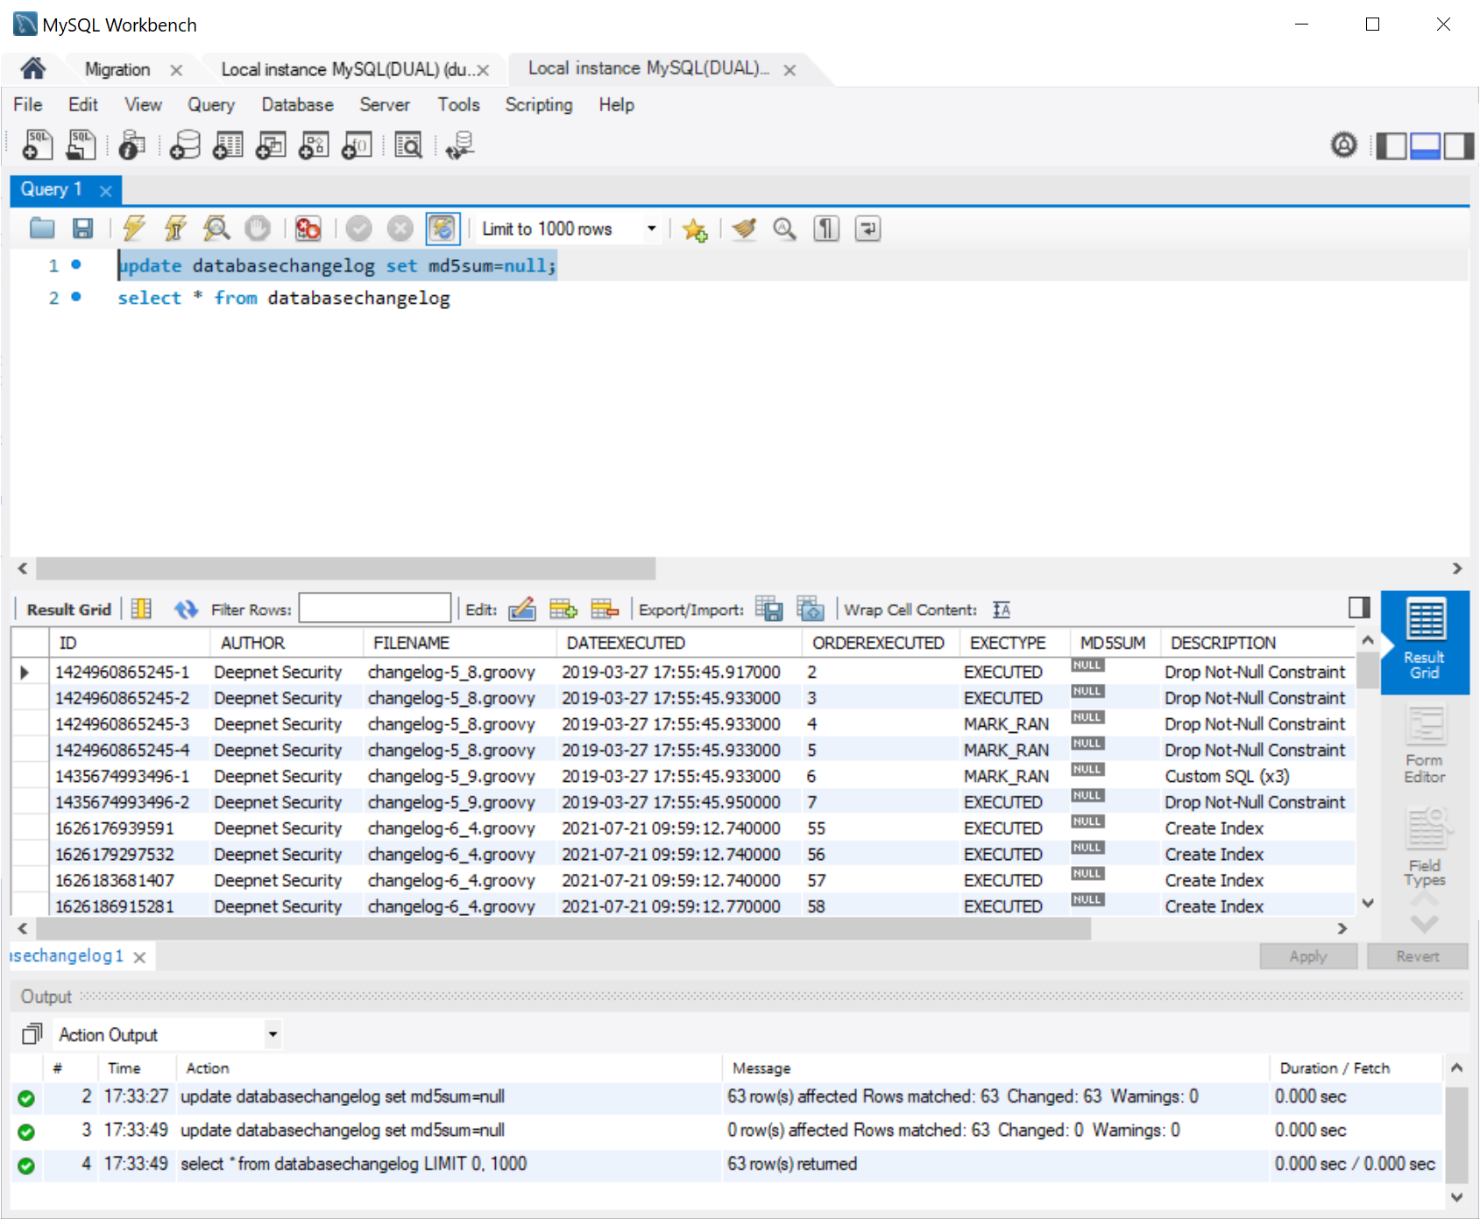Toggle invisible characters pilcrow button
Image resolution: width=1480 pixels, height=1219 pixels.
(x=826, y=229)
